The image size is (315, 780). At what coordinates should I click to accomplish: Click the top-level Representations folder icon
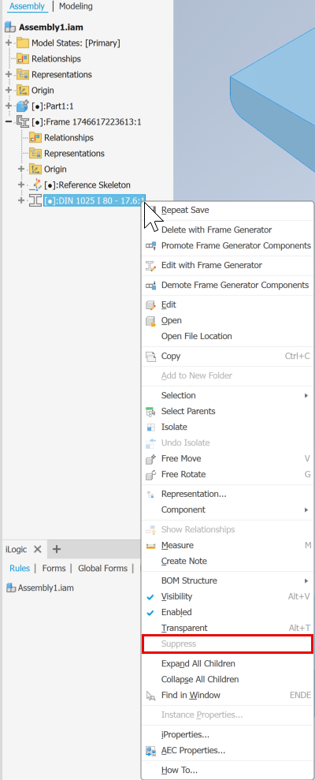point(23,75)
